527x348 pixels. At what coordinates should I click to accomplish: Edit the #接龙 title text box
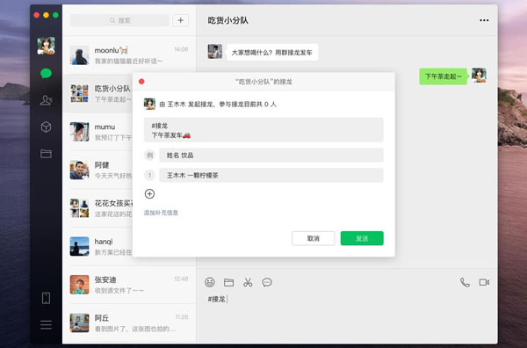tap(263, 130)
